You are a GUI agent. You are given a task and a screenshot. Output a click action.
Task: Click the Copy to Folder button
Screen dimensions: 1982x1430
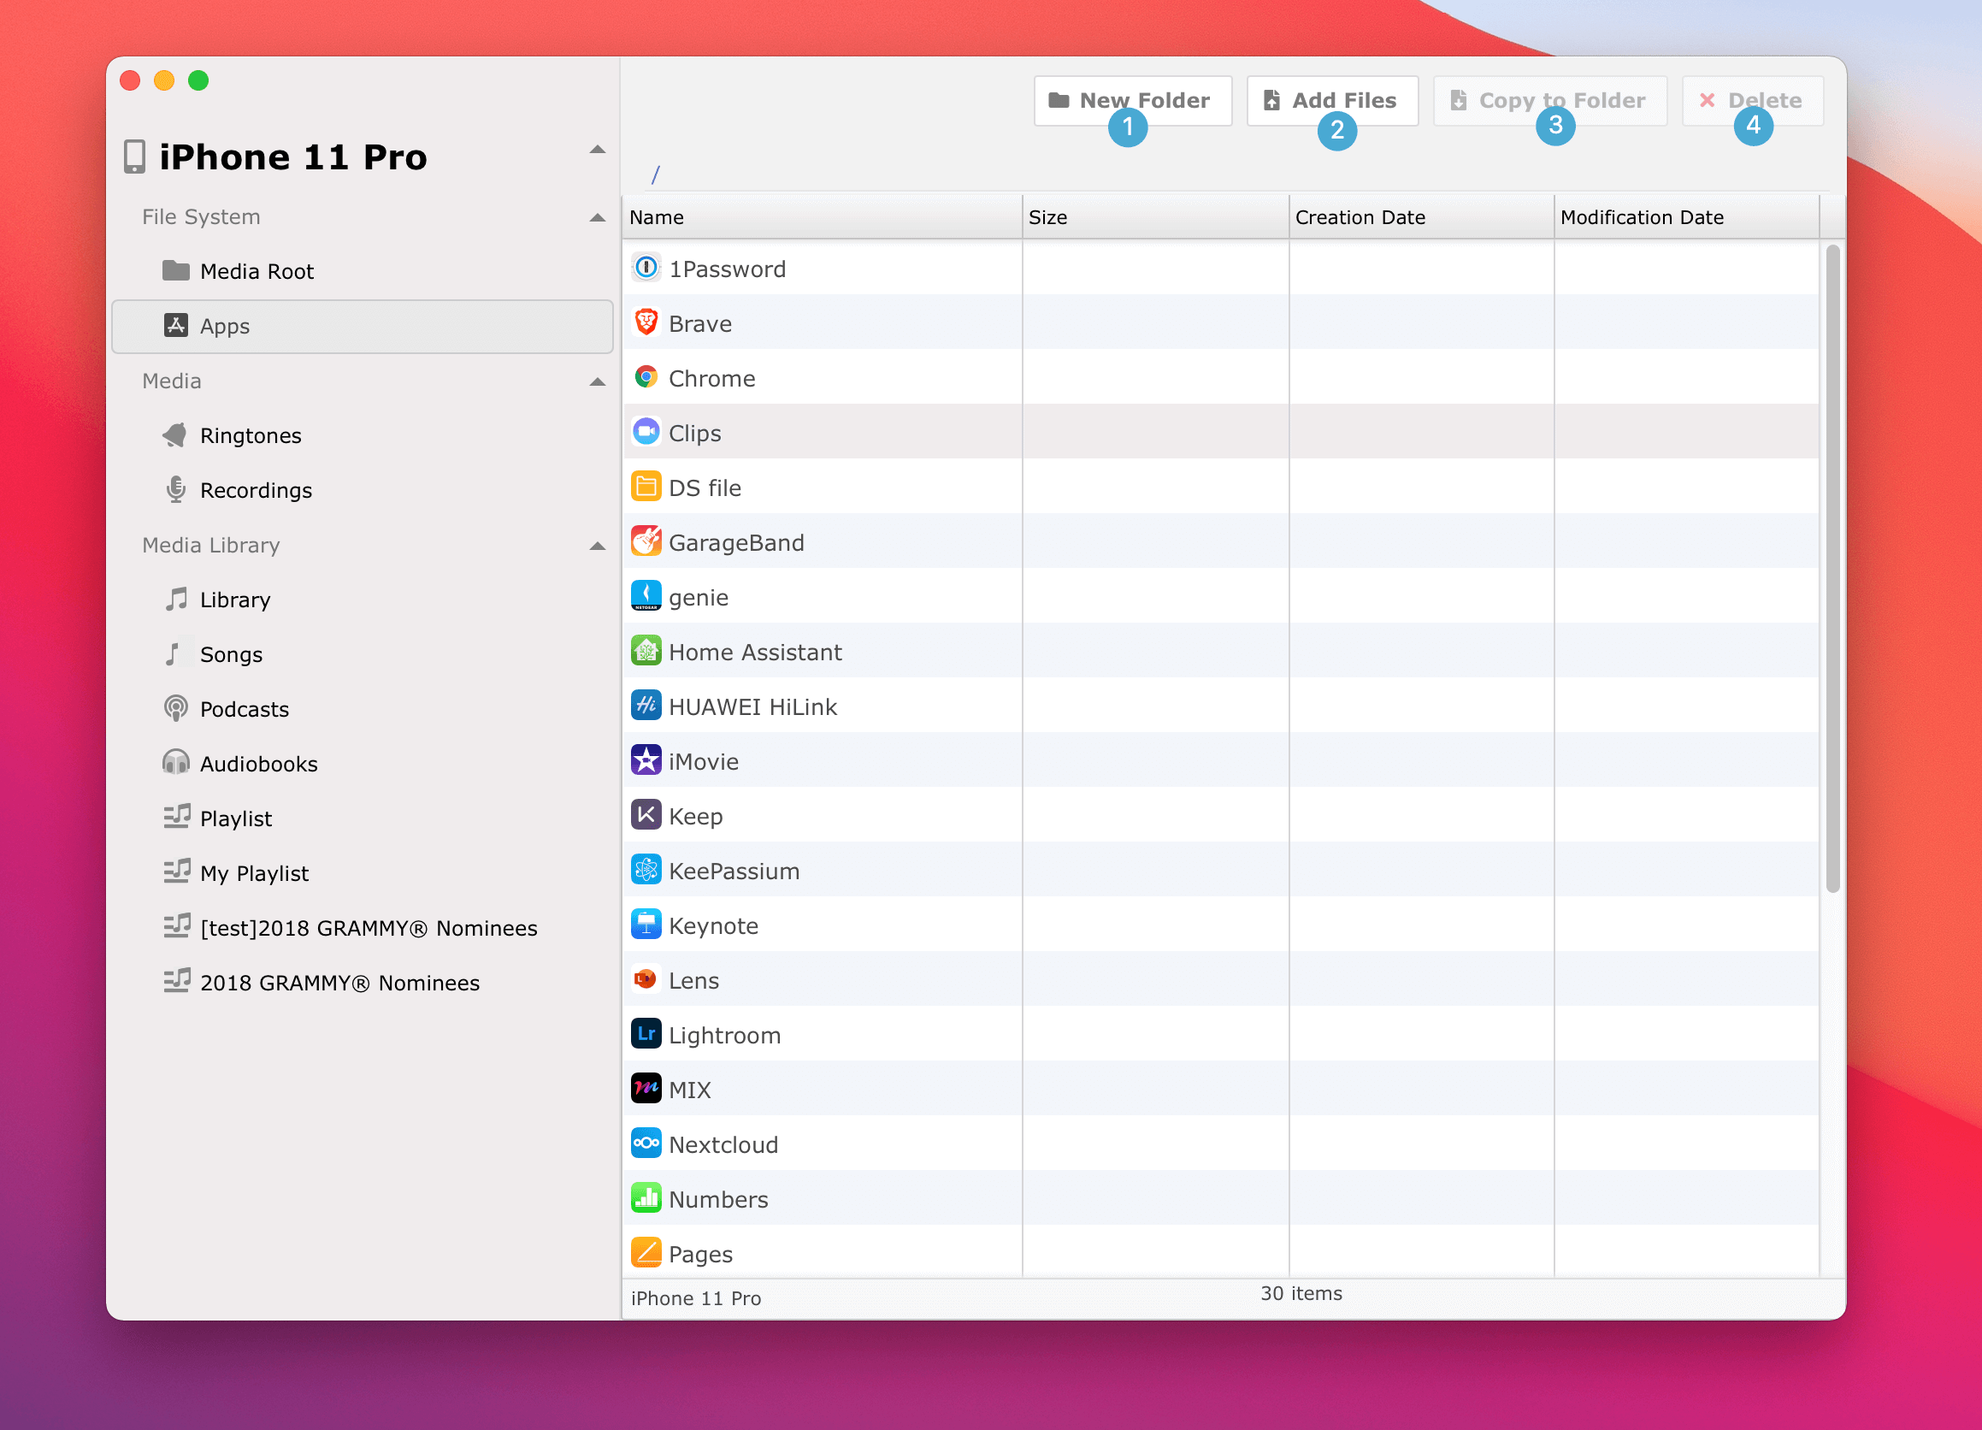[x=1549, y=101]
